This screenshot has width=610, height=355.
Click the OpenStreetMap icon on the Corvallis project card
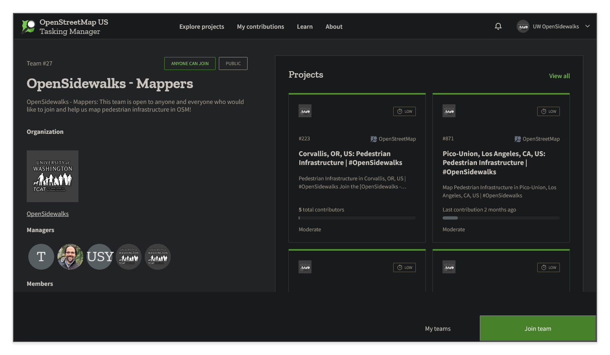pos(373,139)
